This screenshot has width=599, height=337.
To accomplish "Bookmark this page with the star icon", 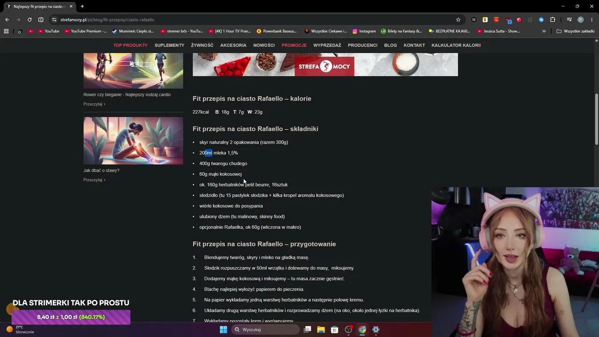I will point(458,20).
